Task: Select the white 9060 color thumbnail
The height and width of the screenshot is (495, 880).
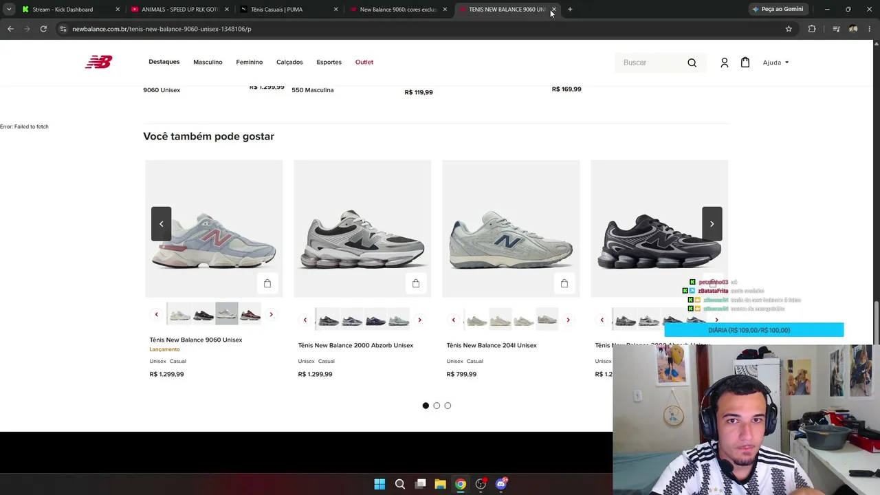Action: [180, 314]
